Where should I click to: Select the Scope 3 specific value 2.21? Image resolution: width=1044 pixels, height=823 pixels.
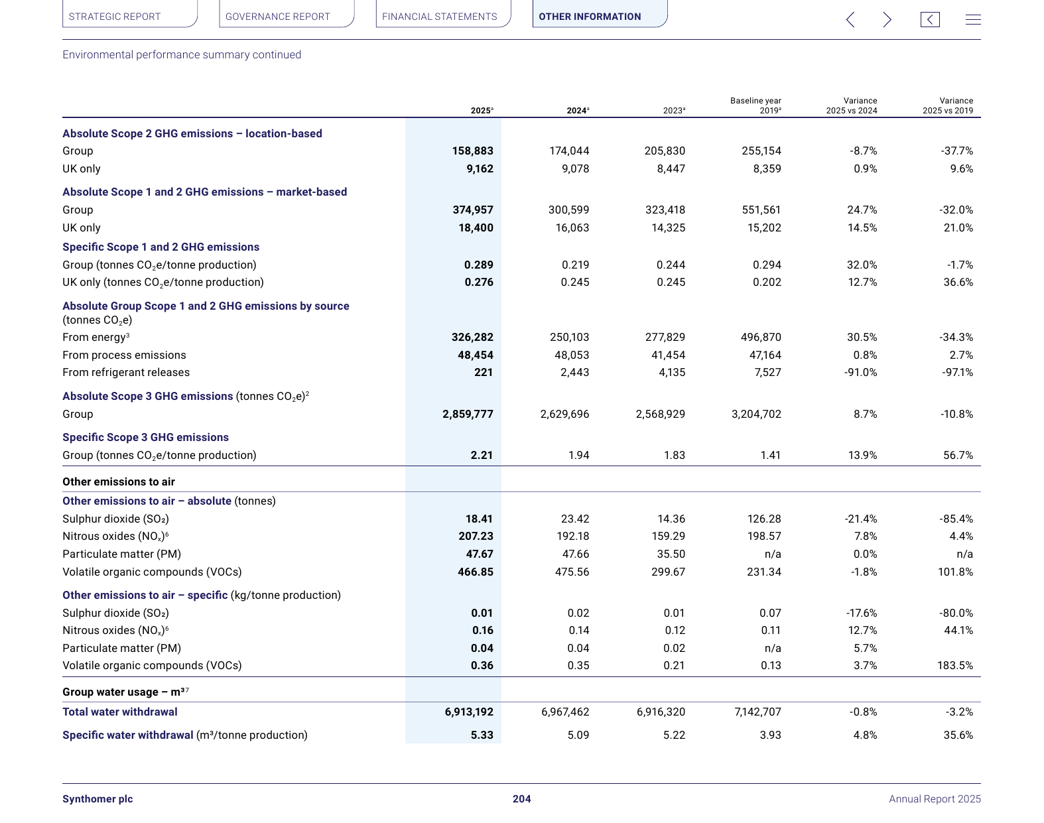coord(482,456)
